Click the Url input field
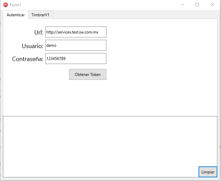 point(76,32)
